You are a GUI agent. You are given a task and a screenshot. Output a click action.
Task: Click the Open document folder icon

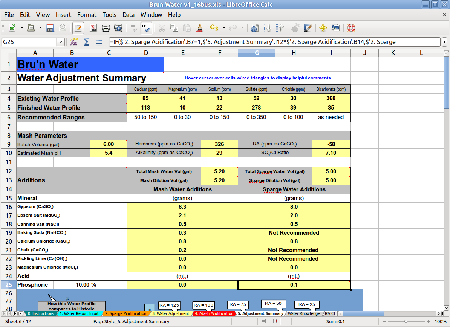tap(31, 28)
